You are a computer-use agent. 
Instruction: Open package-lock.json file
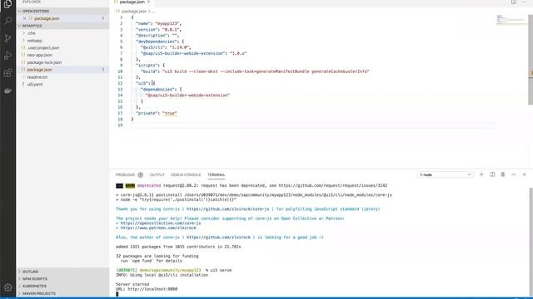(x=44, y=62)
